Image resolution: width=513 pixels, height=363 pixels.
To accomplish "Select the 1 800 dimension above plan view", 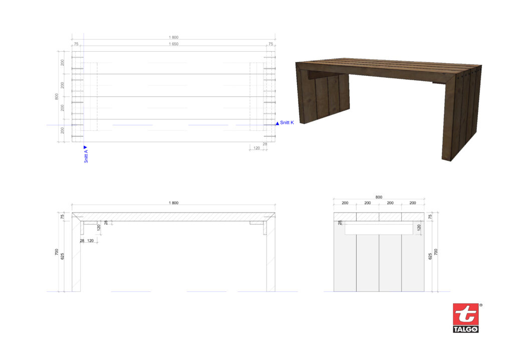I will tap(173, 37).
